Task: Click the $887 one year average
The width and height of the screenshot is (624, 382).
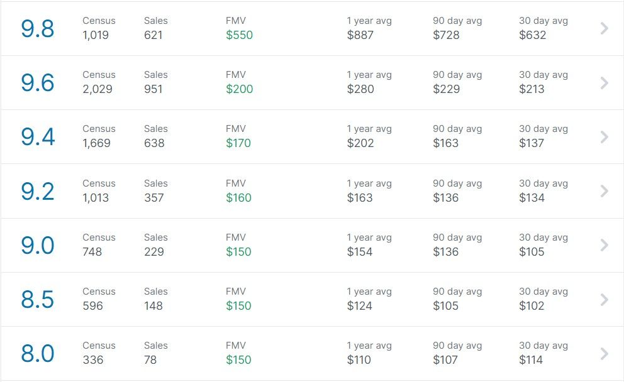Action: click(360, 35)
